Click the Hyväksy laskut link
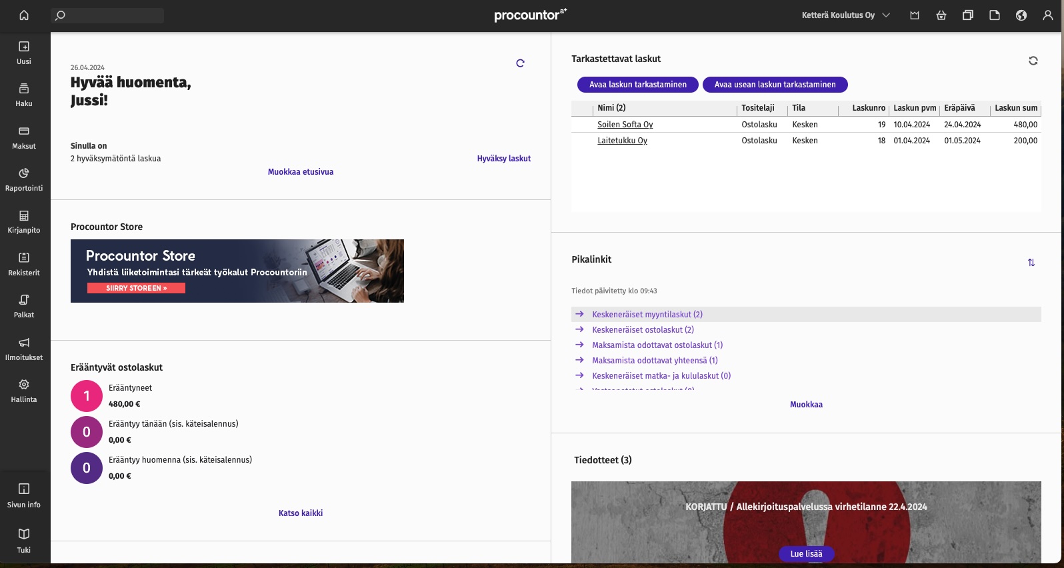 coord(504,159)
